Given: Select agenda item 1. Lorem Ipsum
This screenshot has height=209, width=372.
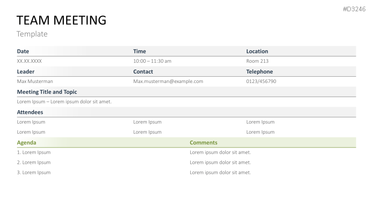Looking at the screenshot, I should 34,152.
